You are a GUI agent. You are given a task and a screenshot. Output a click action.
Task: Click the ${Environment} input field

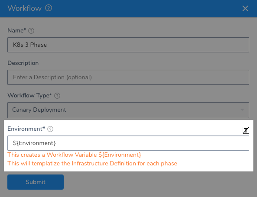128,143
